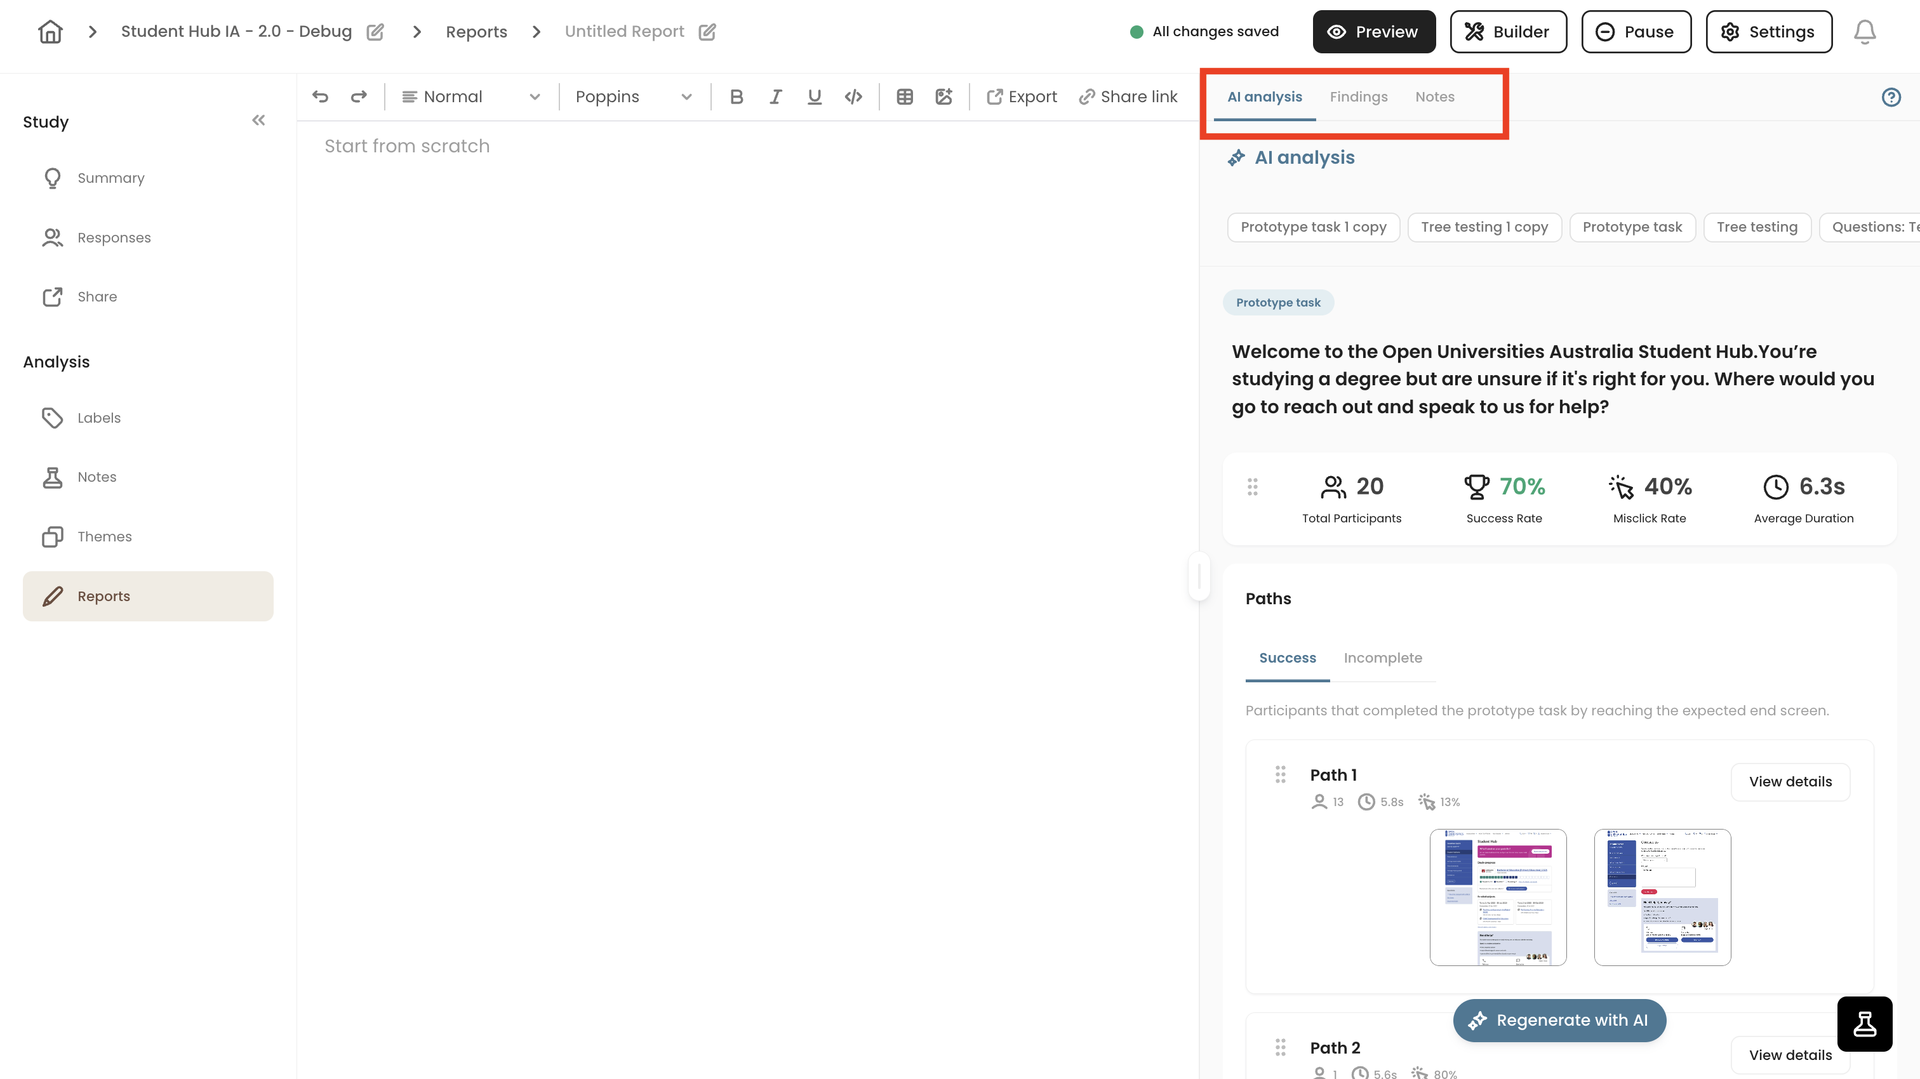View details for Path 1
1920x1079 pixels.
click(x=1790, y=782)
